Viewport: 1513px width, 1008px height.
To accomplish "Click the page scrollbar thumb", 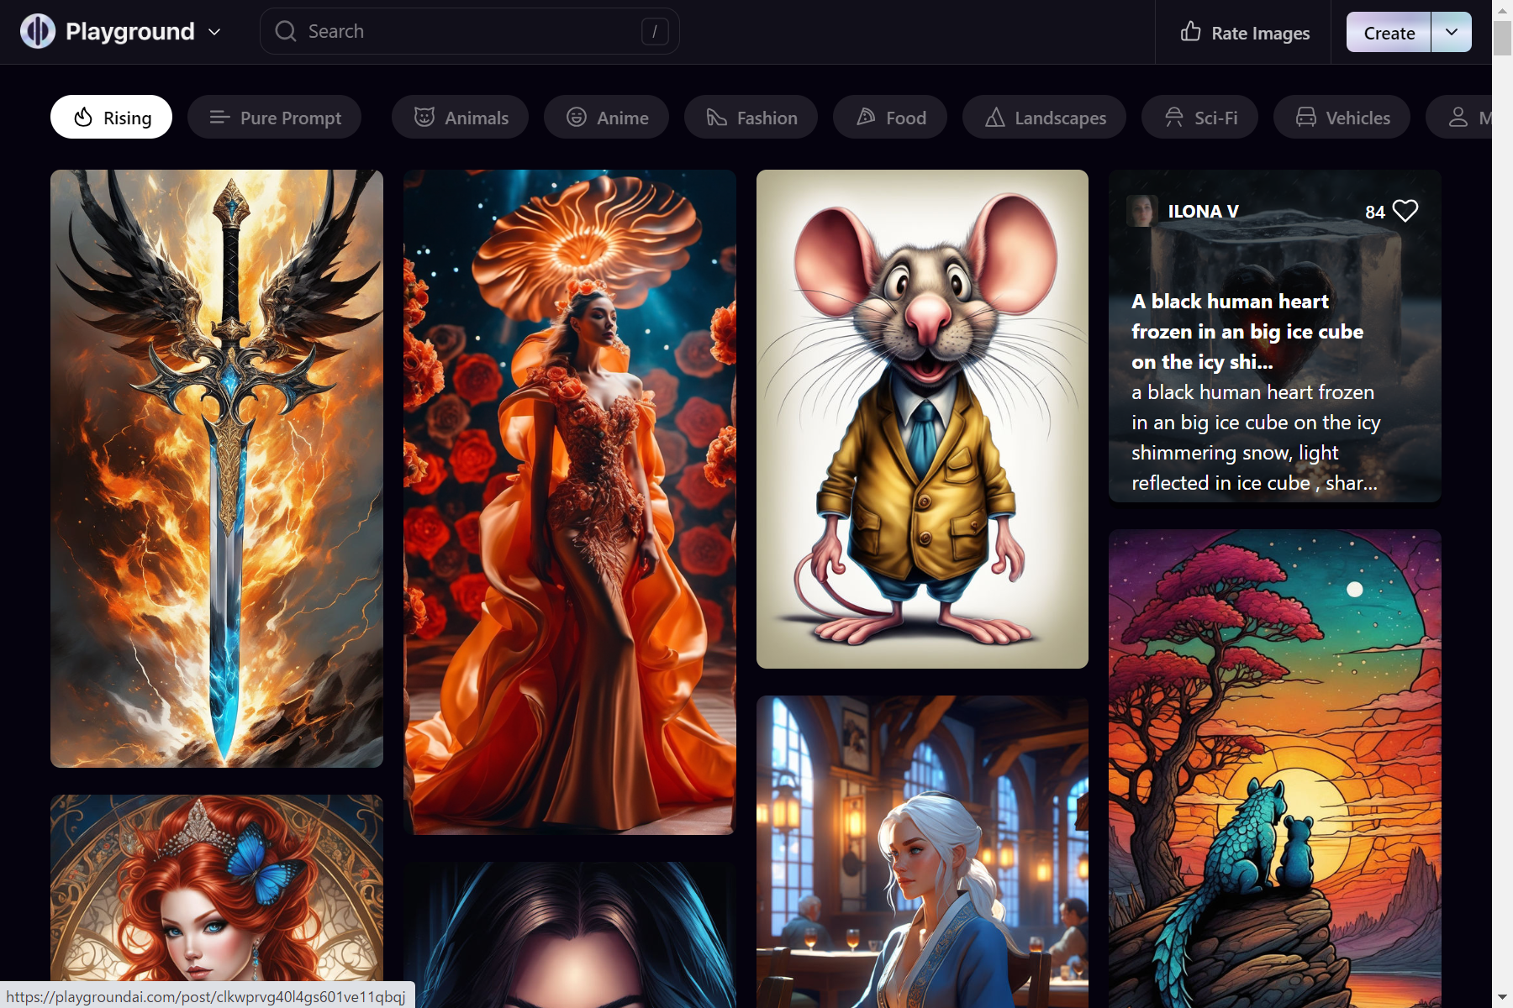I will coord(1502,37).
